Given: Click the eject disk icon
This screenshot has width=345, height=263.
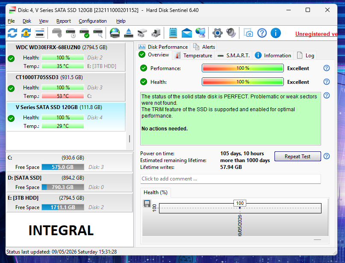Looking at the screenshot, I should click(x=129, y=33).
